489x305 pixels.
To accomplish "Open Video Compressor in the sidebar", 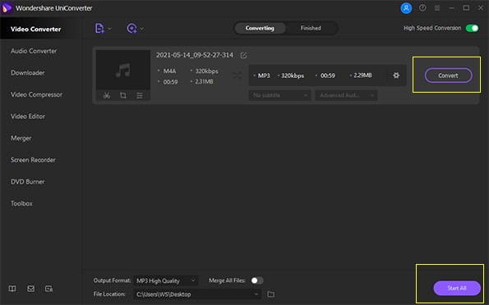I will coord(36,94).
